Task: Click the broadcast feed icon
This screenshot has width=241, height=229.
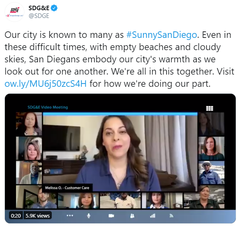Action: click(171, 216)
